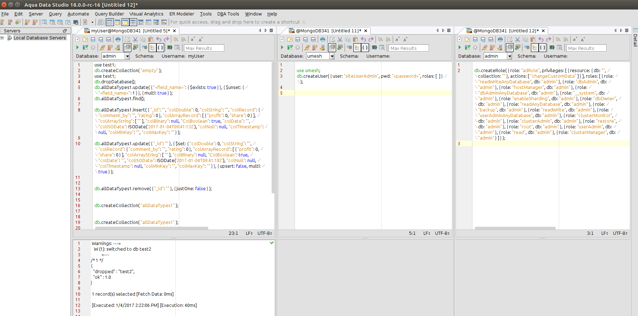Image resolution: width=638 pixels, height=316 pixels.
Task: Cut selected text in the Untitled 5 editor
Action: tap(135, 39)
